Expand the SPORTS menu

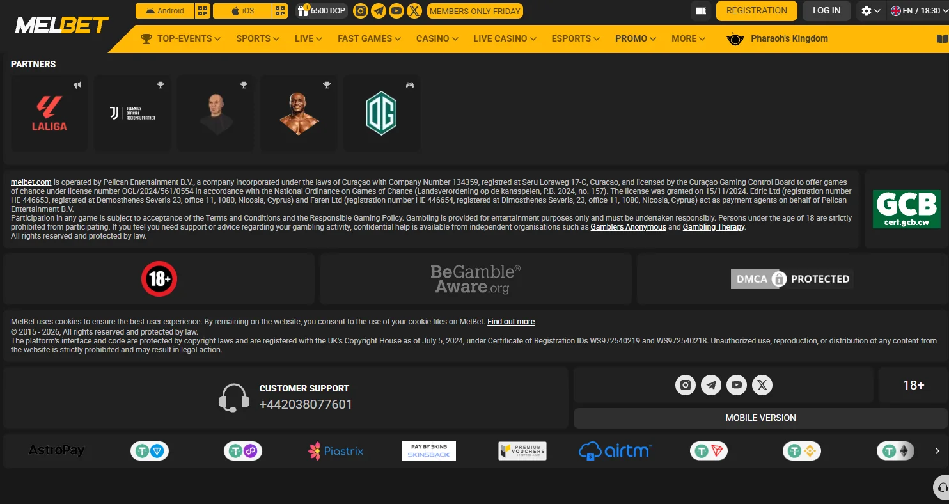[x=258, y=38]
